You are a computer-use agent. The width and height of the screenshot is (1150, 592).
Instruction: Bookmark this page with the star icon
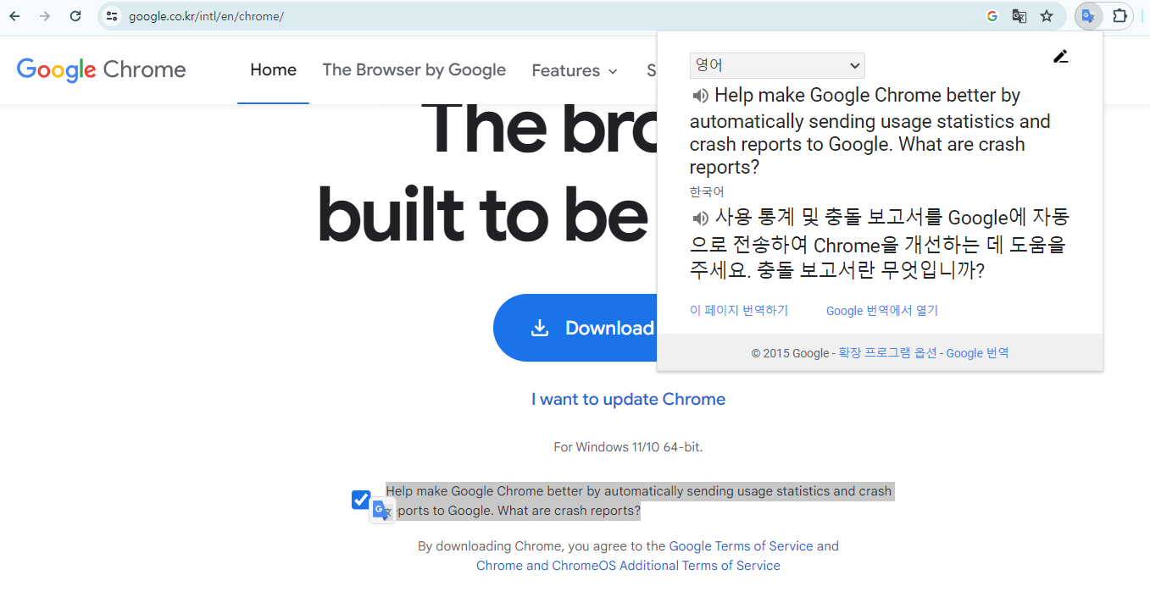click(x=1047, y=16)
